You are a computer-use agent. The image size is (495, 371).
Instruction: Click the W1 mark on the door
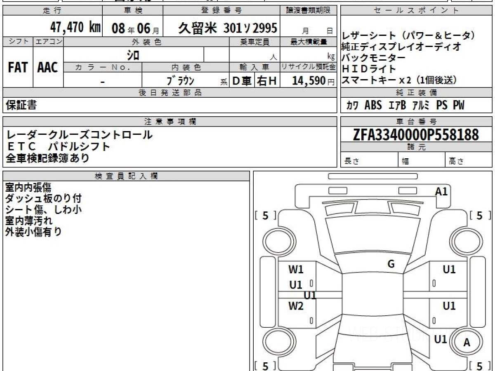point(296,270)
